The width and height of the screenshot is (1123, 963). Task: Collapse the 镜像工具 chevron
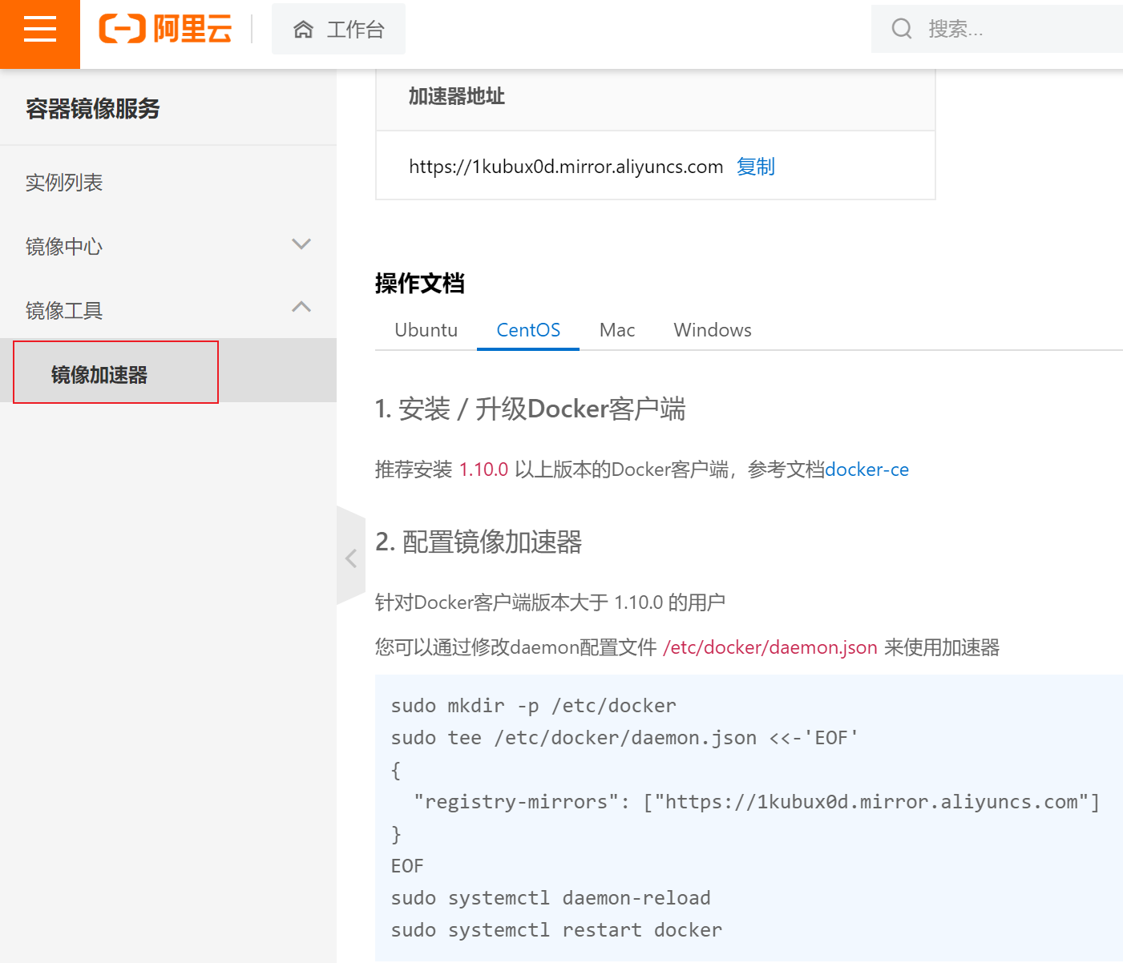301,307
